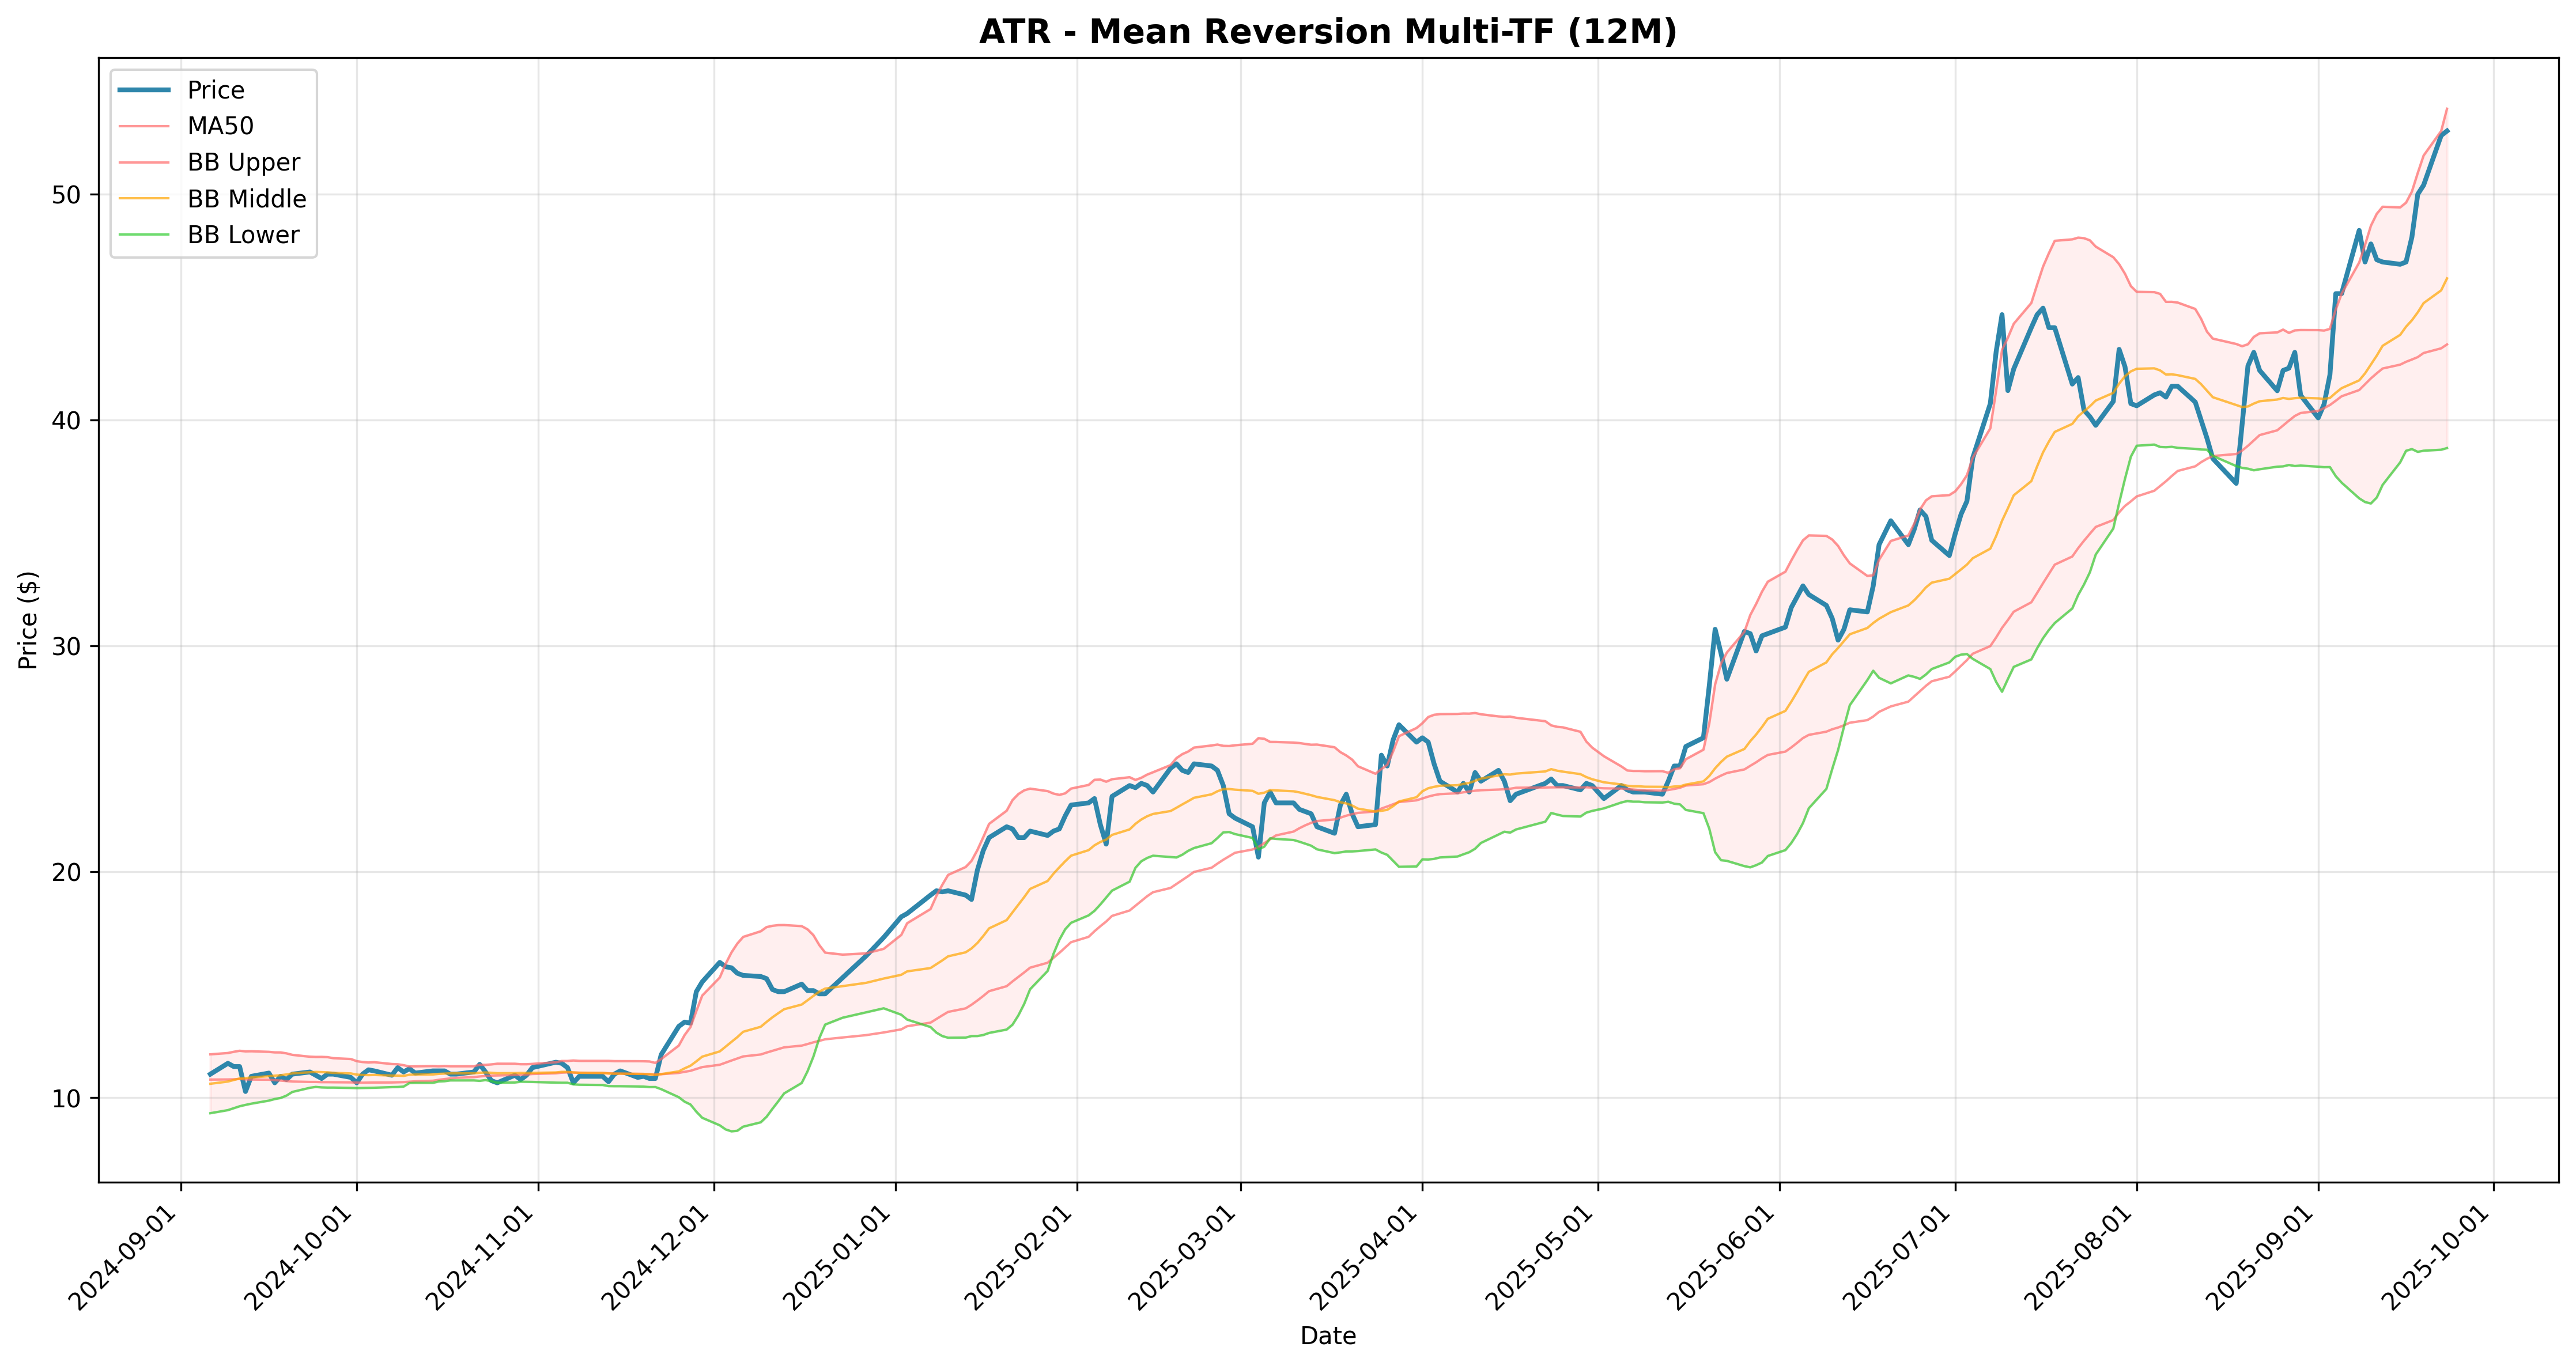2576x1366 pixels.
Task: Click the 'Price ($)' y-axis label
Action: coord(28,620)
